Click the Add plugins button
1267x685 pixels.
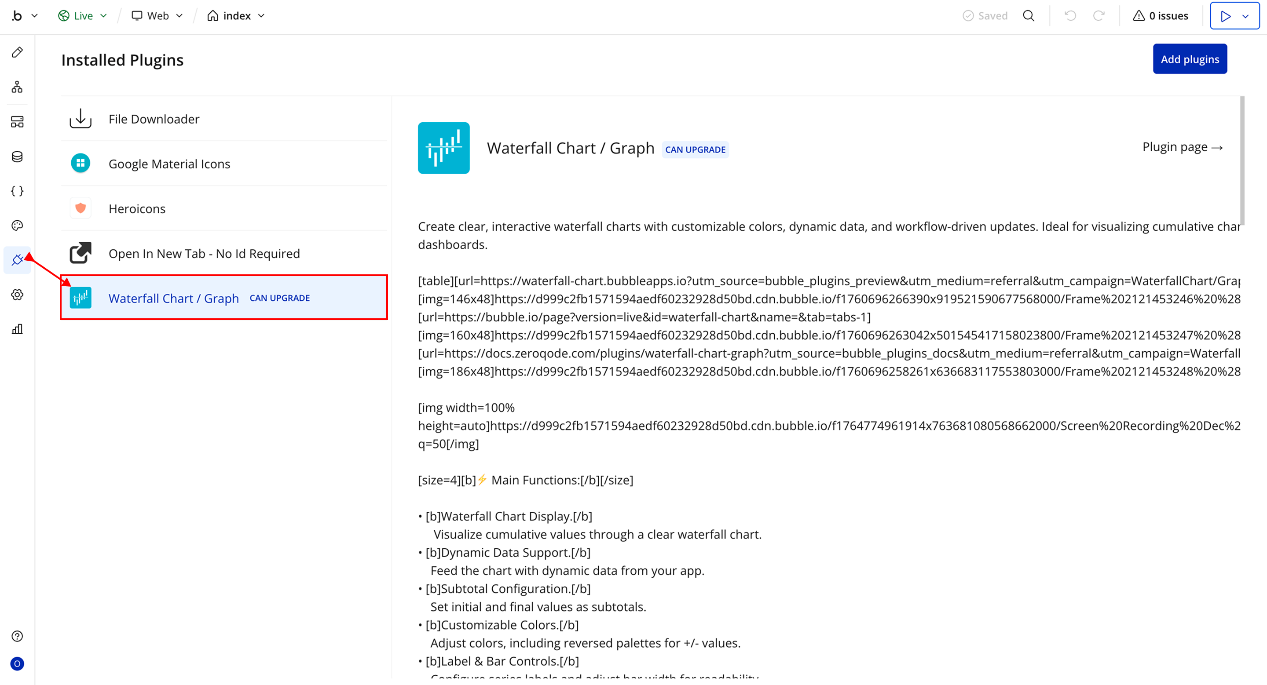pyautogui.click(x=1189, y=59)
